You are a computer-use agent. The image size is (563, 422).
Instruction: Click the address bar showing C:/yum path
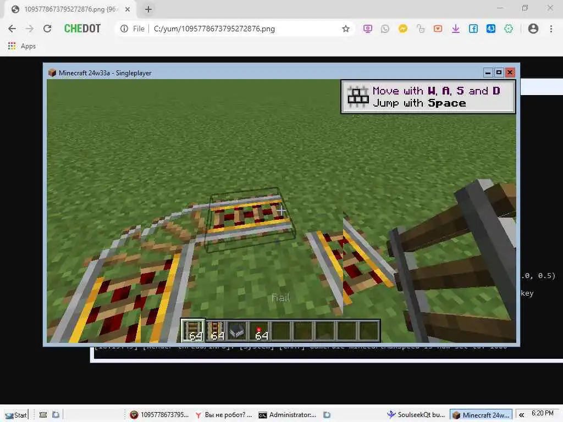(214, 29)
